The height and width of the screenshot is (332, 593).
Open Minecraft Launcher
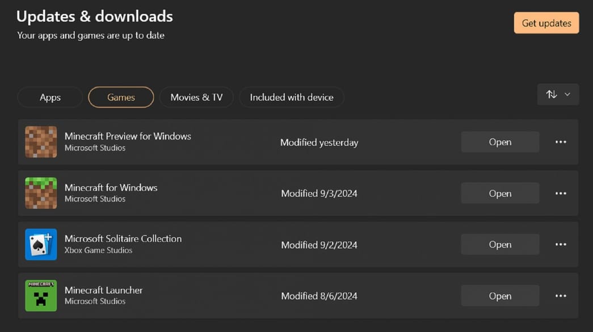point(499,295)
